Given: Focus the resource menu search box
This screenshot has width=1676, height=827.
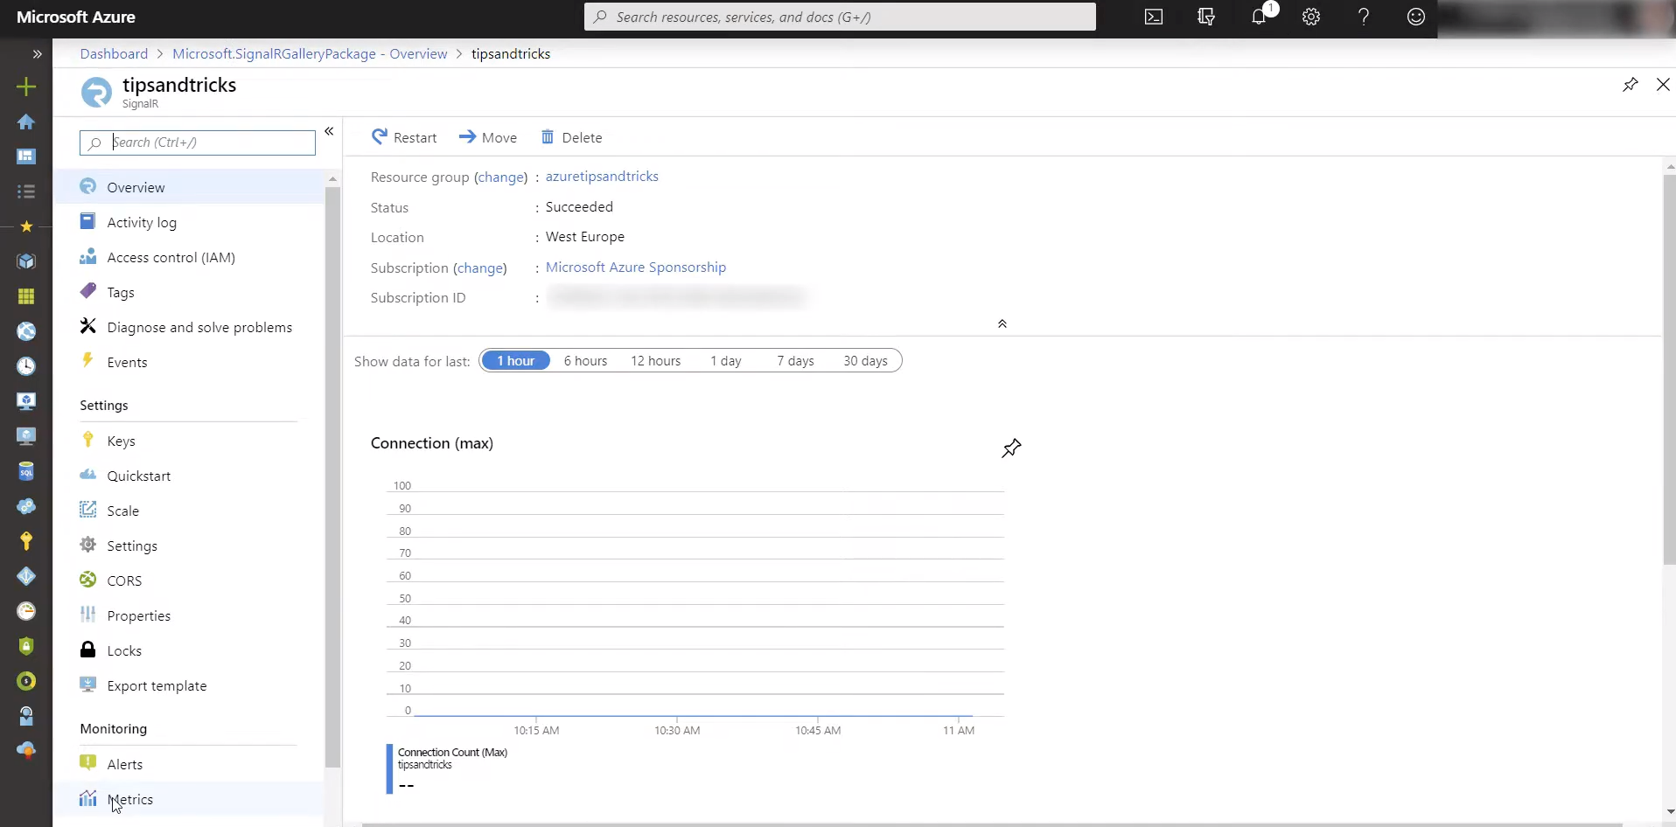Looking at the screenshot, I should point(198,142).
